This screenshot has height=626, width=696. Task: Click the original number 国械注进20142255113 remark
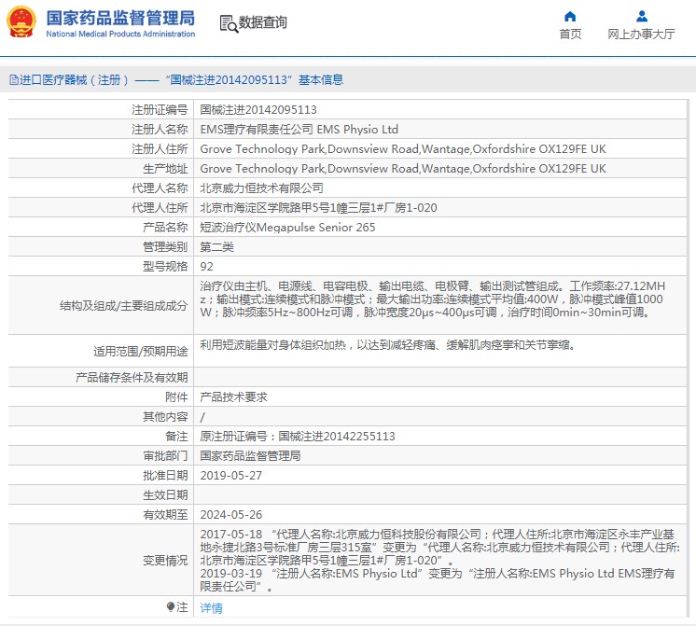[298, 436]
